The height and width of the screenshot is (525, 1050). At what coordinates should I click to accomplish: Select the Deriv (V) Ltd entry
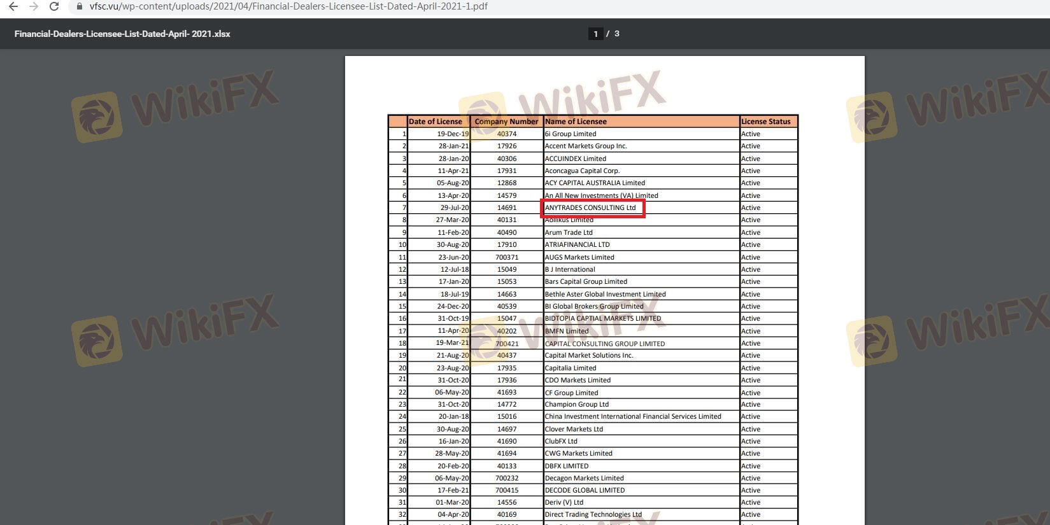[564, 503]
